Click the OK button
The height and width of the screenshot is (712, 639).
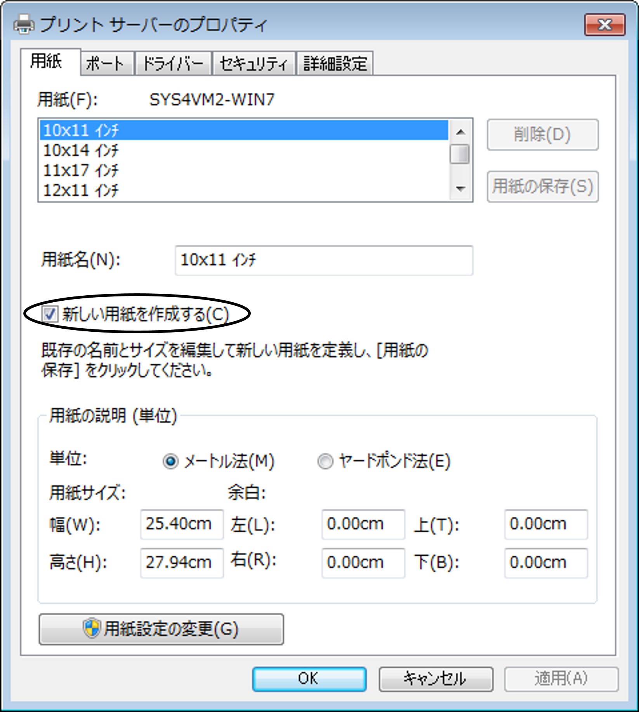(x=309, y=679)
